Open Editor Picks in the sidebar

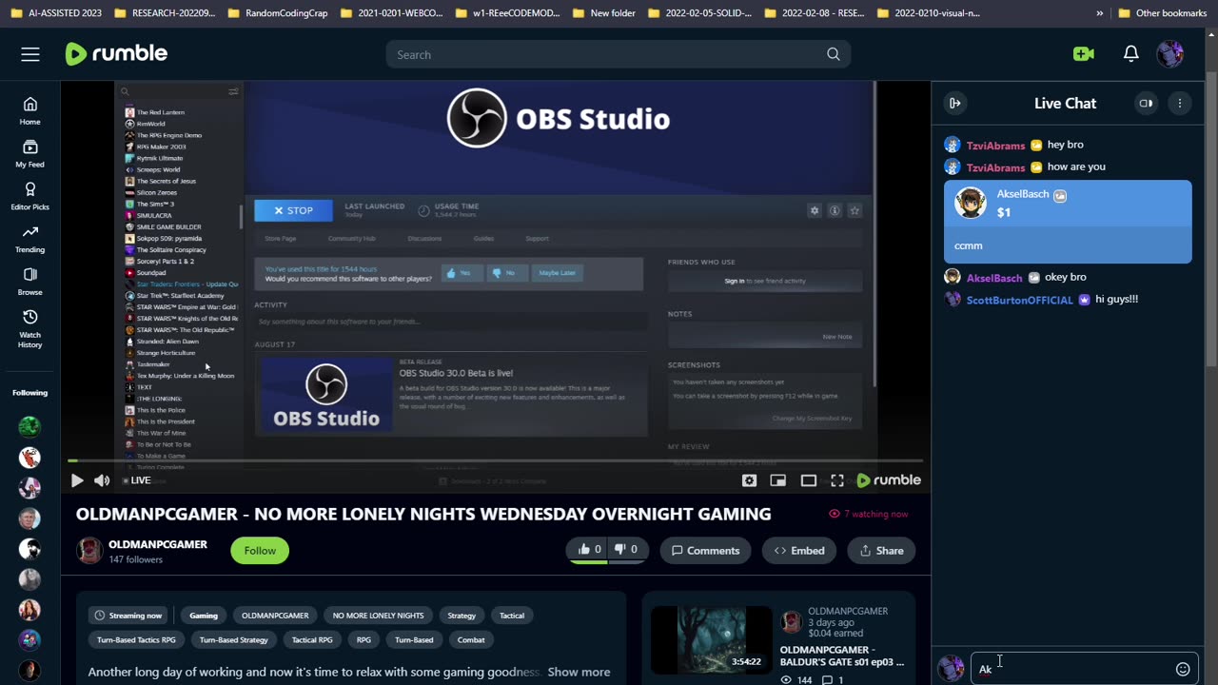point(30,197)
